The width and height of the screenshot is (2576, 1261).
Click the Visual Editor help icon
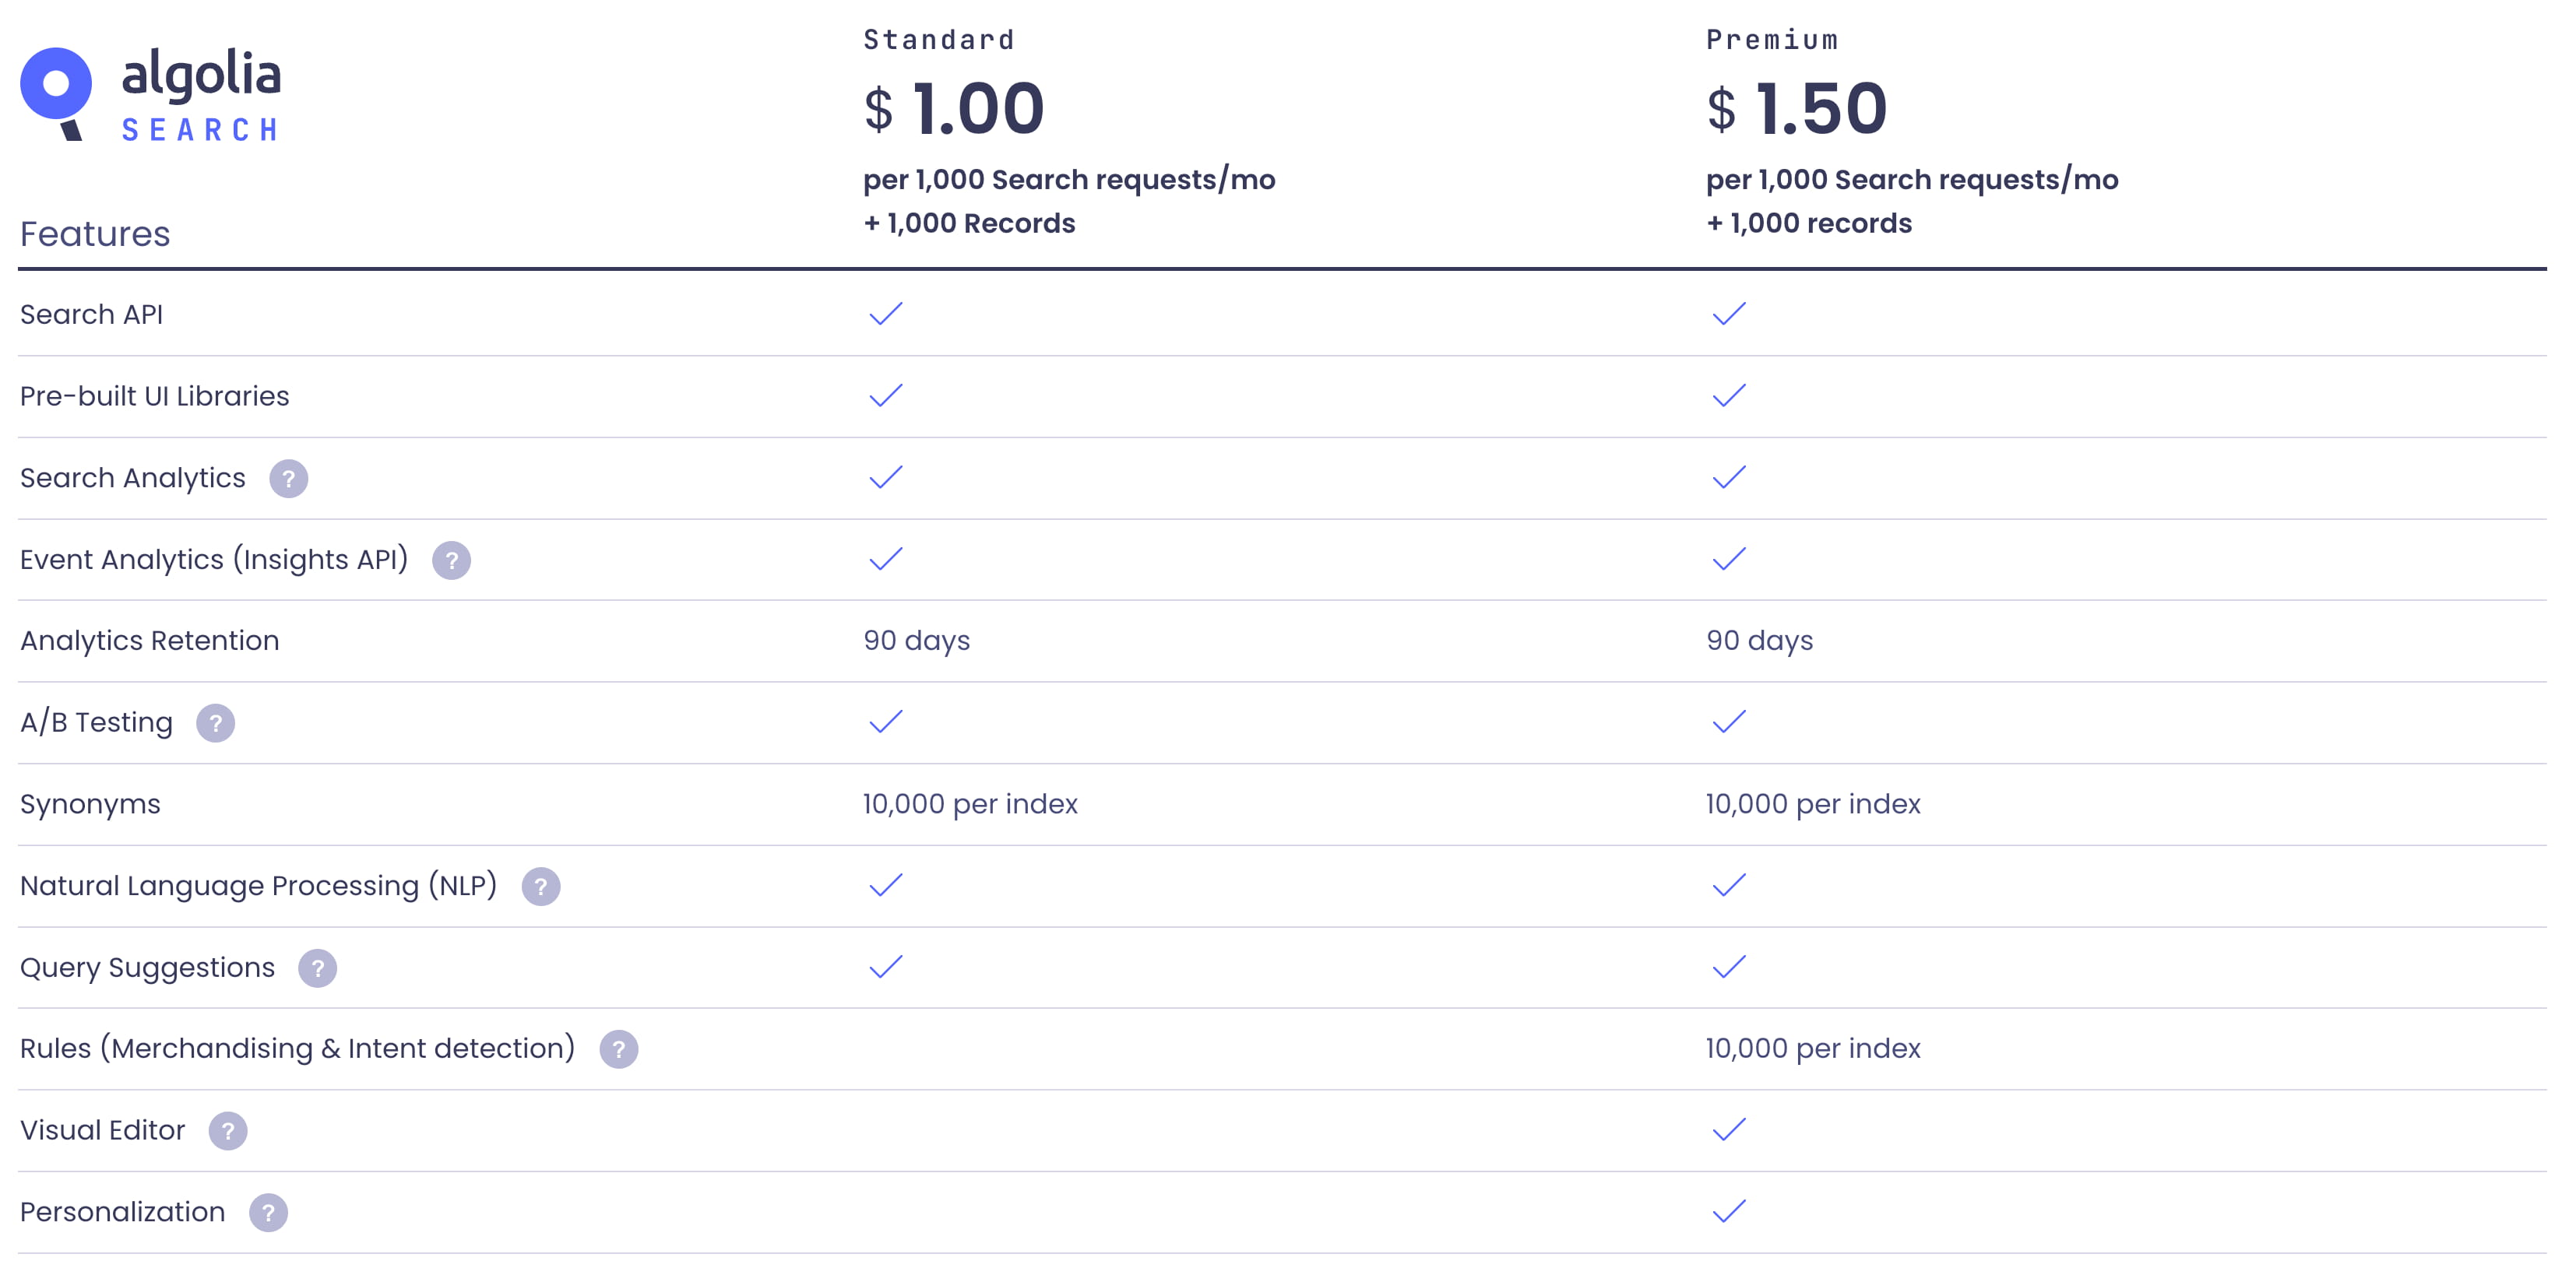pos(227,1131)
